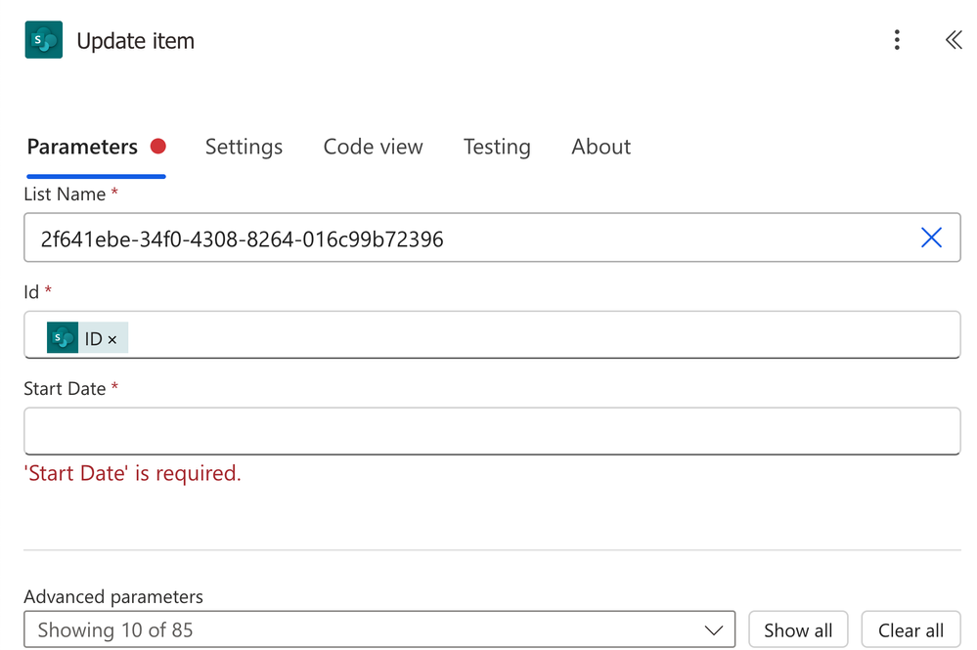977x650 pixels.
Task: Focus the empty Start Date field
Action: coord(492,431)
